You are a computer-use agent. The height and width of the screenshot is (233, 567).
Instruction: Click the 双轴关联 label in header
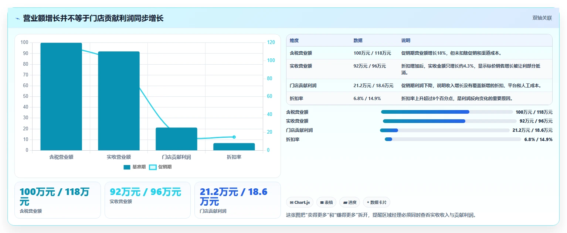[542, 18]
